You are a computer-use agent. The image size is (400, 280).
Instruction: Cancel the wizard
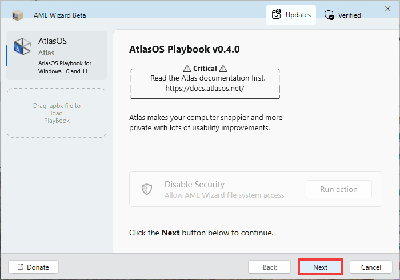[371, 267]
